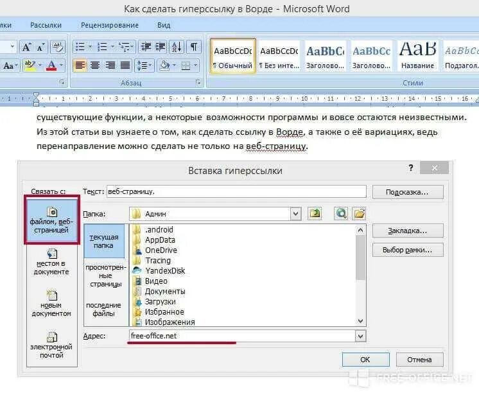This screenshot has height=393, width=479.
Task: Center the text
Action: 95,65
